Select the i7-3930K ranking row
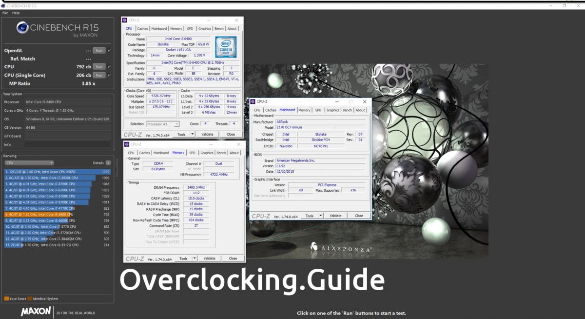This screenshot has width=585, height=319. pyautogui.click(x=58, y=178)
